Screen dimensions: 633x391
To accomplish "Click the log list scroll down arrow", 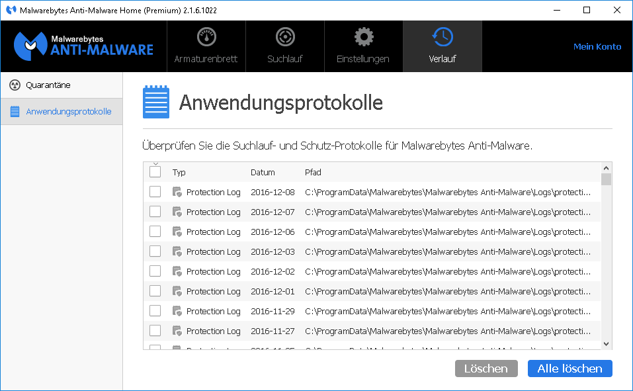I will (x=606, y=344).
